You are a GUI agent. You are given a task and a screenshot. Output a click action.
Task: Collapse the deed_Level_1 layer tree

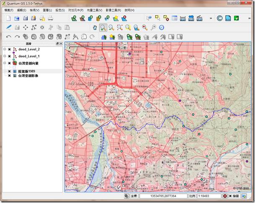click(x=5, y=56)
